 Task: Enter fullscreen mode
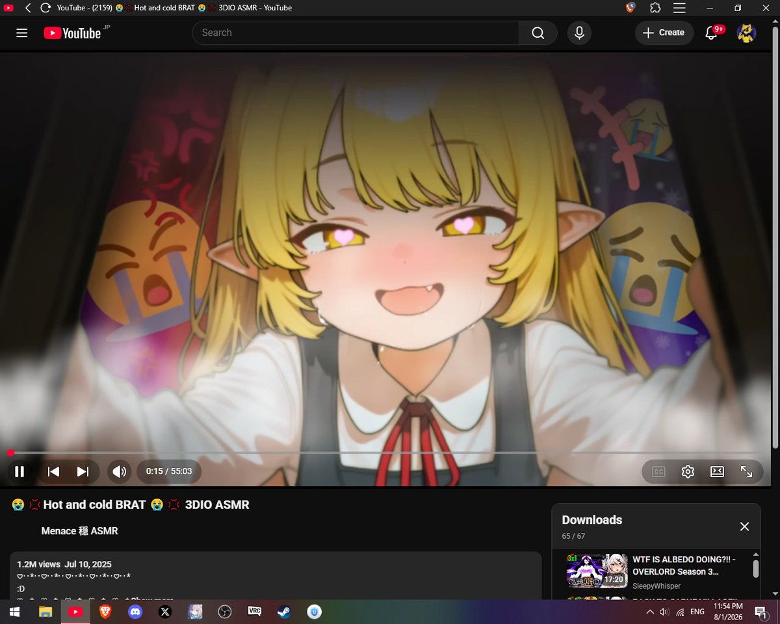coord(746,472)
